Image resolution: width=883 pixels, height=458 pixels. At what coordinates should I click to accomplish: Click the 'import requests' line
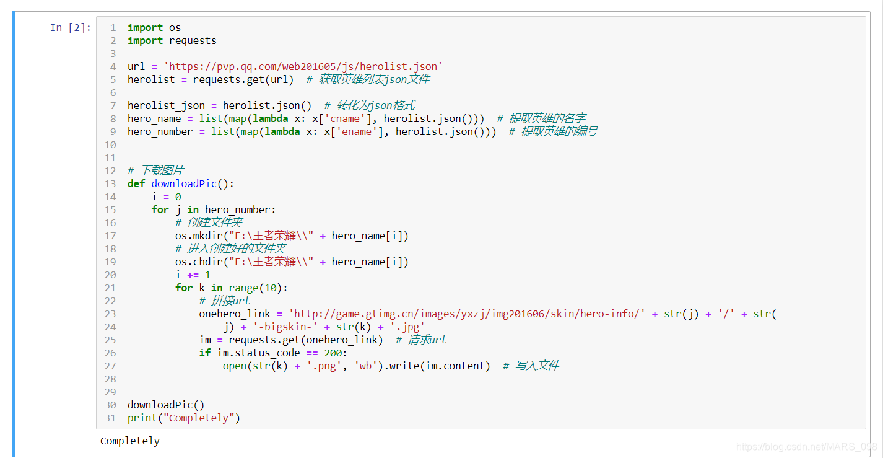tap(172, 40)
